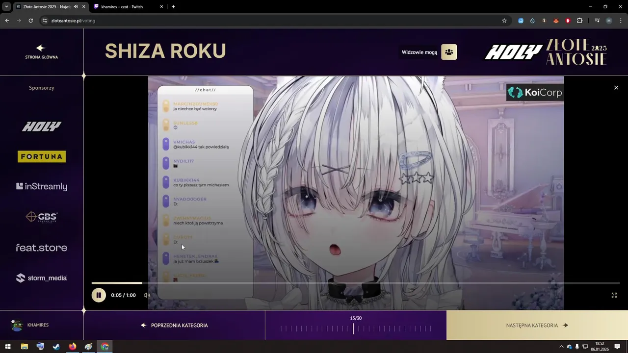
Task: Open the HOLY sponsor logo in sidebar
Action: pyautogui.click(x=42, y=126)
